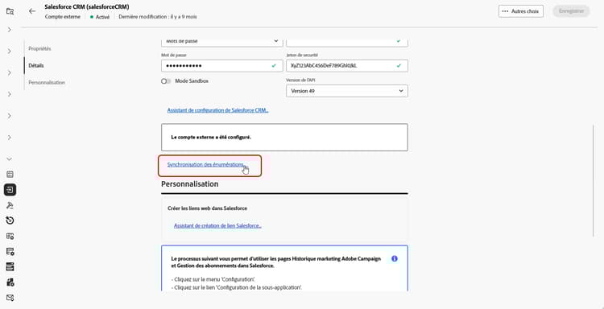Open the hammer tool icon in the sidebar
The image size is (604, 309).
pyautogui.click(x=10, y=205)
